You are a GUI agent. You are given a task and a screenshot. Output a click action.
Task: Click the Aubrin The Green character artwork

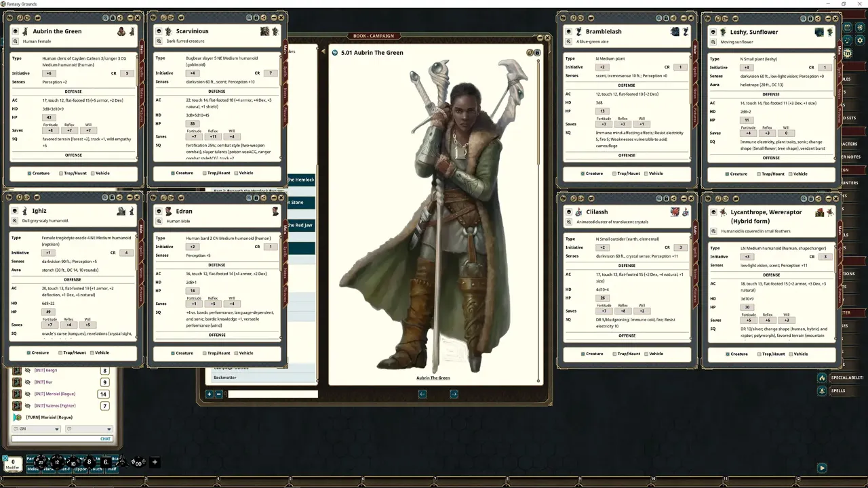[435, 216]
